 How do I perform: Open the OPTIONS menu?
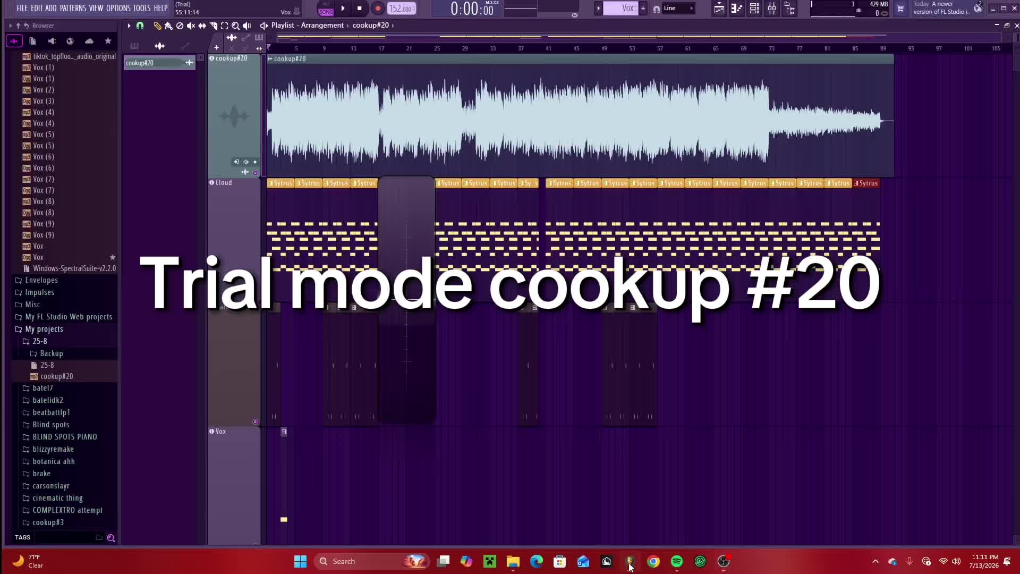point(118,8)
